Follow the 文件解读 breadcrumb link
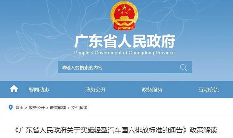The width and height of the screenshot is (233, 138). tap(79, 108)
